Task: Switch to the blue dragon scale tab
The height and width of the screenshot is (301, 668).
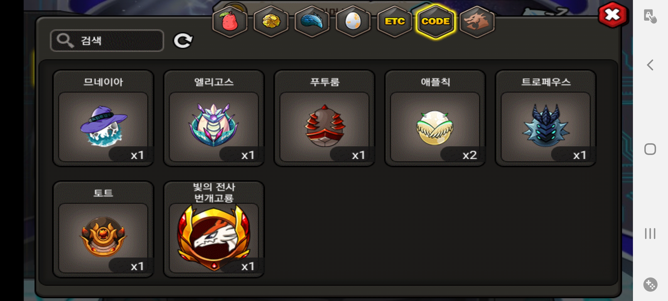Action: (312, 21)
